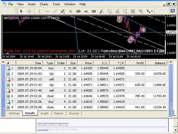
Task: Select the Gann Fan tool
Action: (x=101, y=11)
